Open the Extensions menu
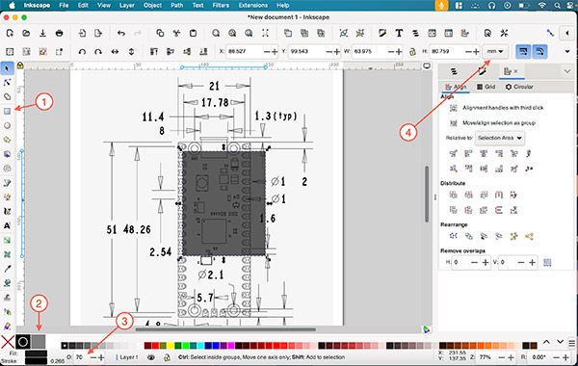Image resolution: width=578 pixels, height=366 pixels. tap(252, 5)
